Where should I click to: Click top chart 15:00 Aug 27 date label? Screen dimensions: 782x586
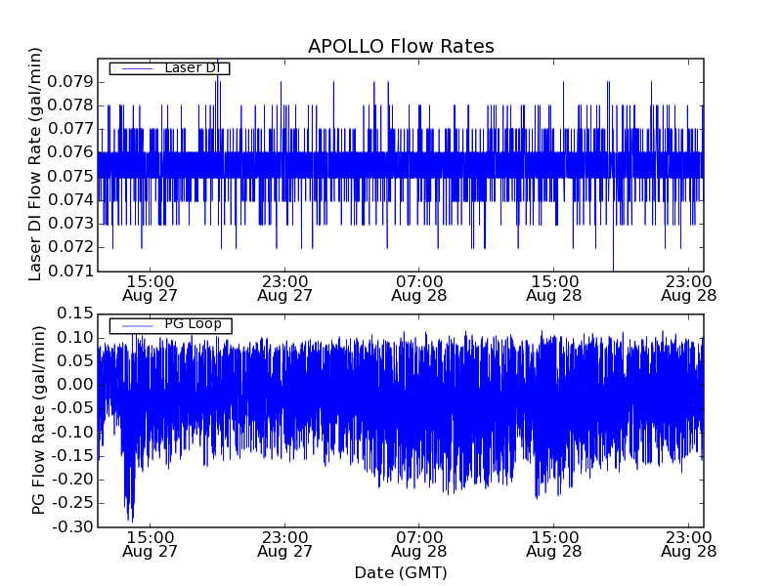click(151, 288)
